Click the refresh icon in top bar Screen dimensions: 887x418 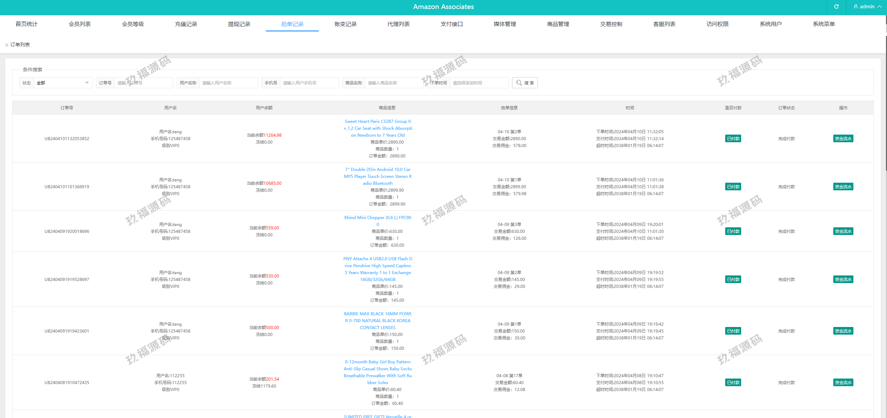836,7
